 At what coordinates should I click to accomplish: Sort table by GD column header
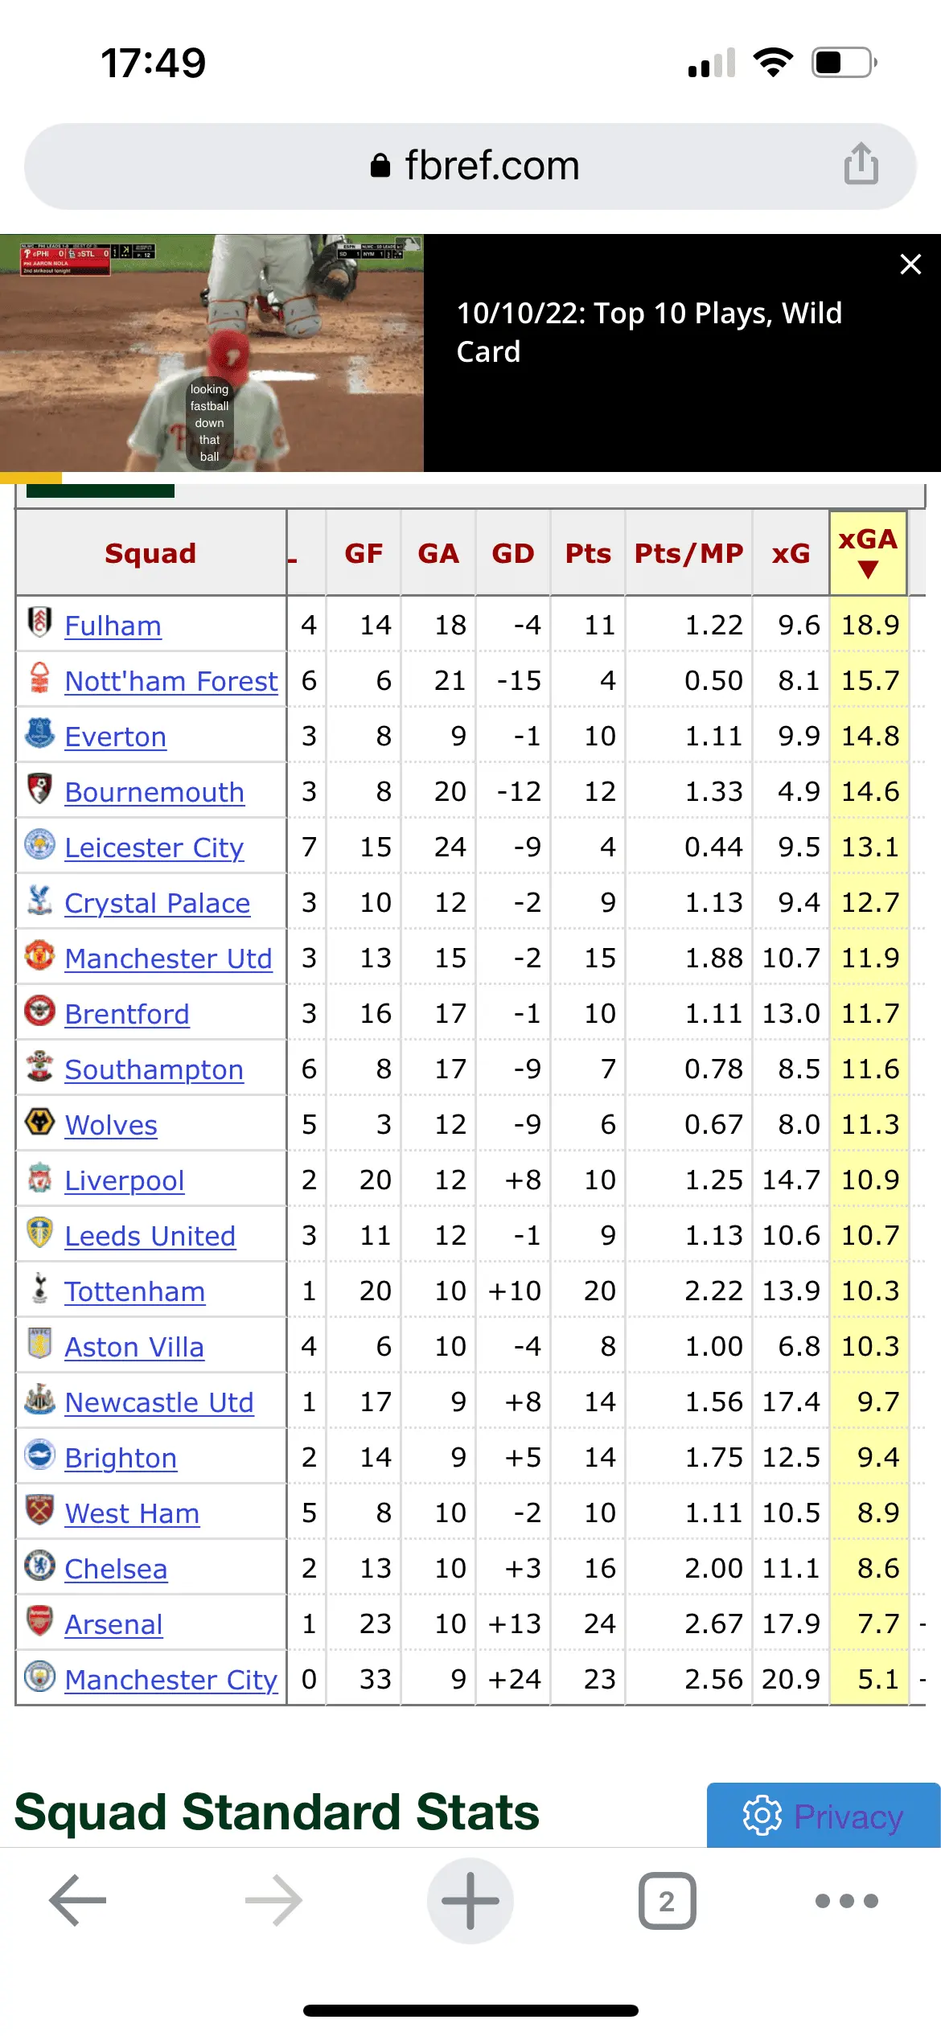point(512,553)
